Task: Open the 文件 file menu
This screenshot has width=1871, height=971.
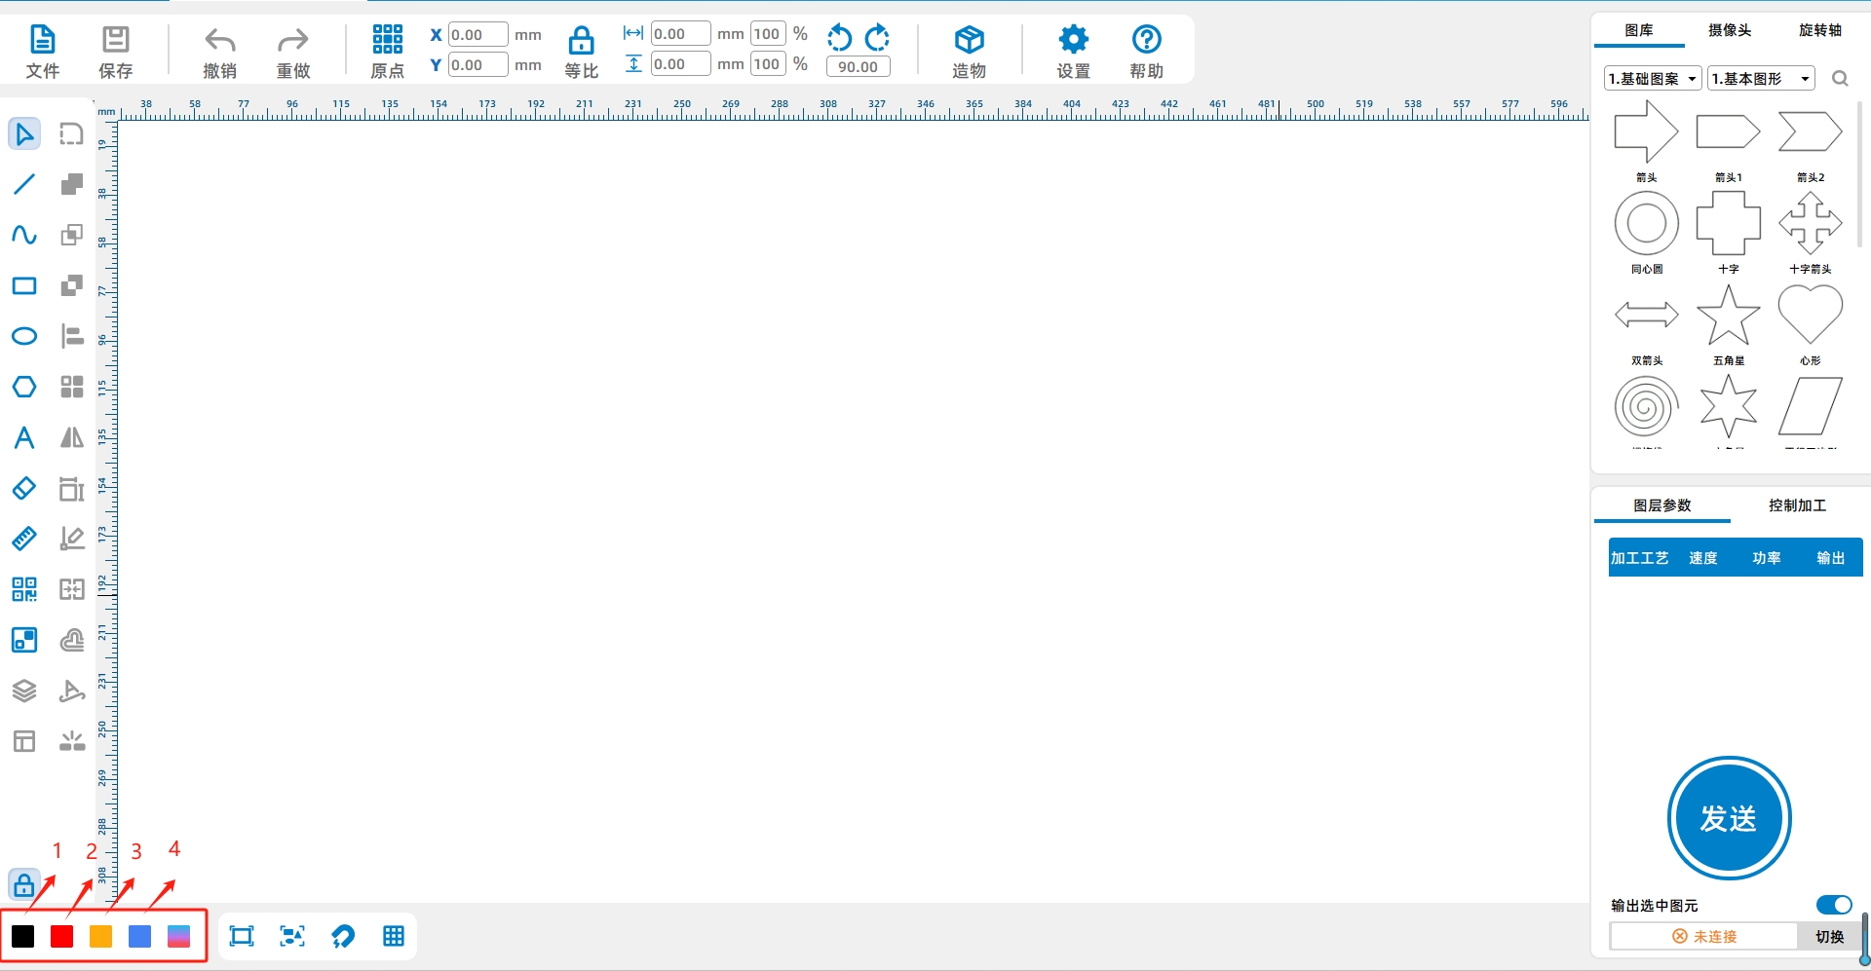Action: tap(43, 52)
